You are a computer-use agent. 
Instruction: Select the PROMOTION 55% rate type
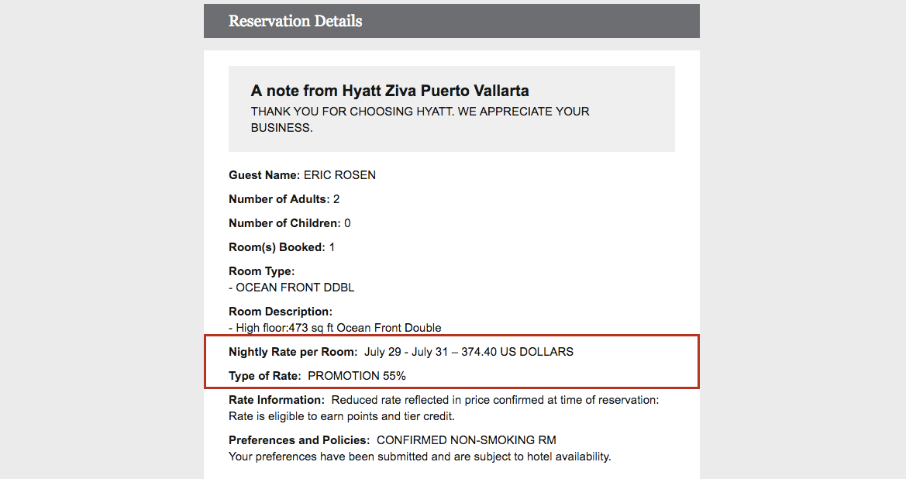pyautogui.click(x=357, y=376)
